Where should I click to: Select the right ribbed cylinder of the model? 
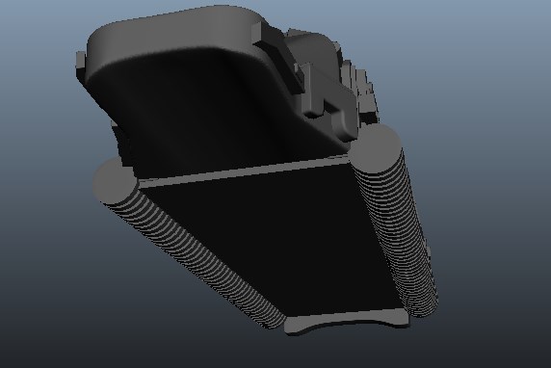(395, 222)
